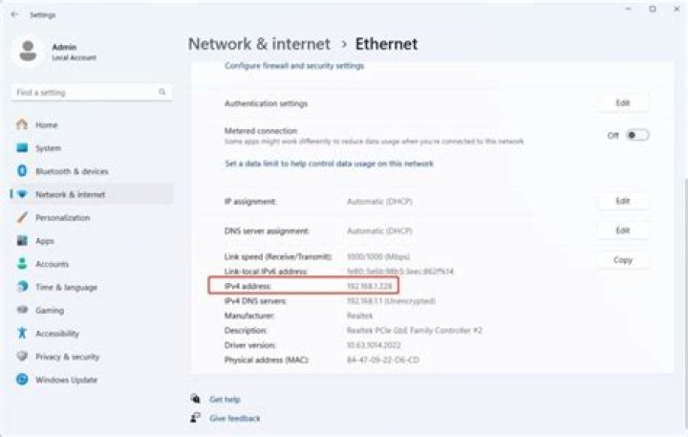Open the Apps icon in sidebar
Image resolution: width=688 pixels, height=437 pixels.
coord(22,241)
